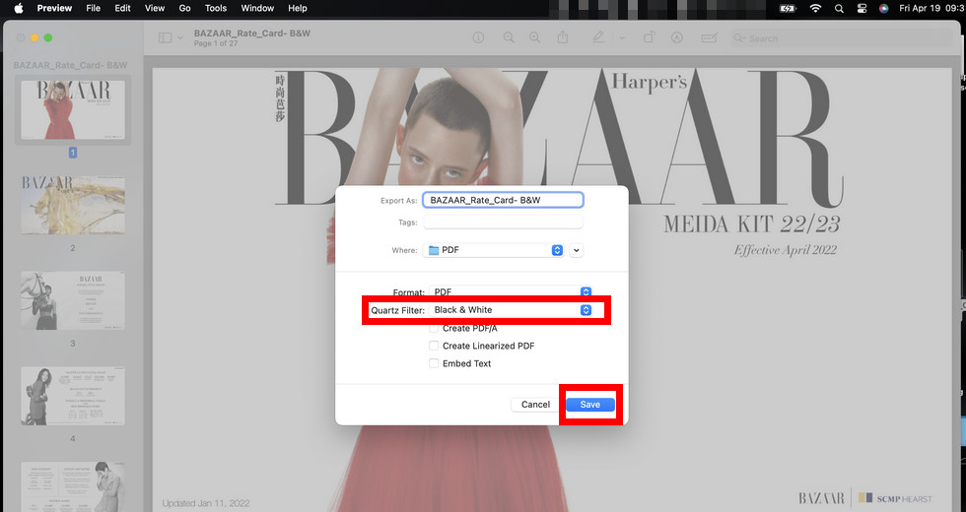Open the Format dropdown
The image size is (966, 512).
click(x=511, y=291)
